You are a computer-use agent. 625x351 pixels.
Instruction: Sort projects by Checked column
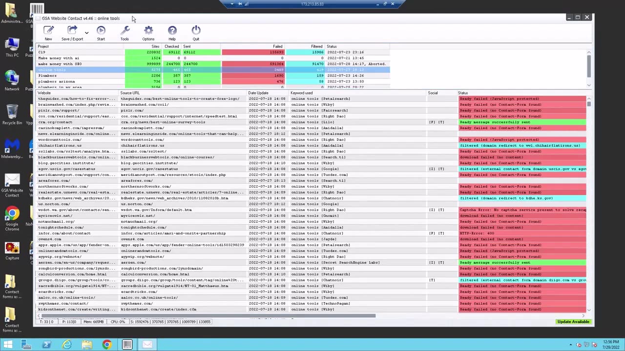click(x=171, y=46)
